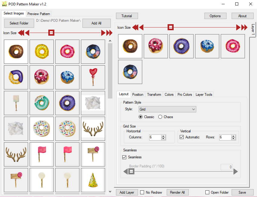Click the image list scroll up arrow

(110, 41)
